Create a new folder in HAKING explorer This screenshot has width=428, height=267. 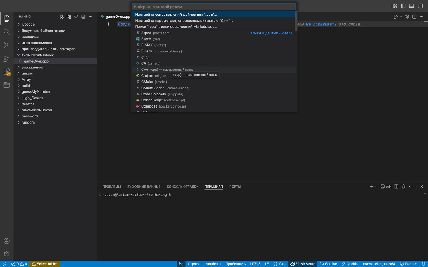click(x=69, y=16)
